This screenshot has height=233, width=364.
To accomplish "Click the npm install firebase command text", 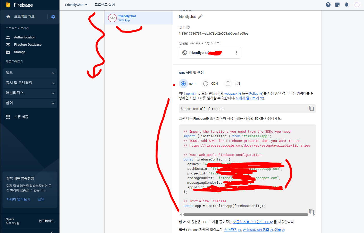I will pos(204,109).
